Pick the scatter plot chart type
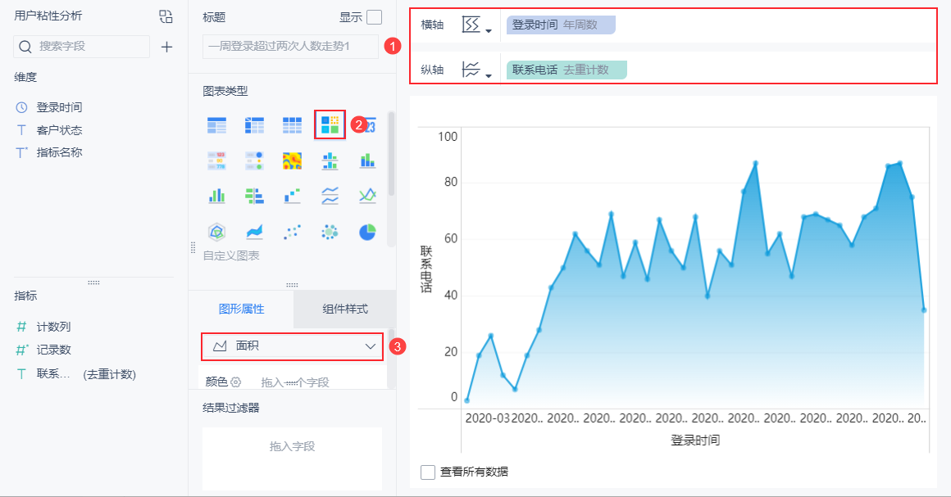 [x=293, y=232]
